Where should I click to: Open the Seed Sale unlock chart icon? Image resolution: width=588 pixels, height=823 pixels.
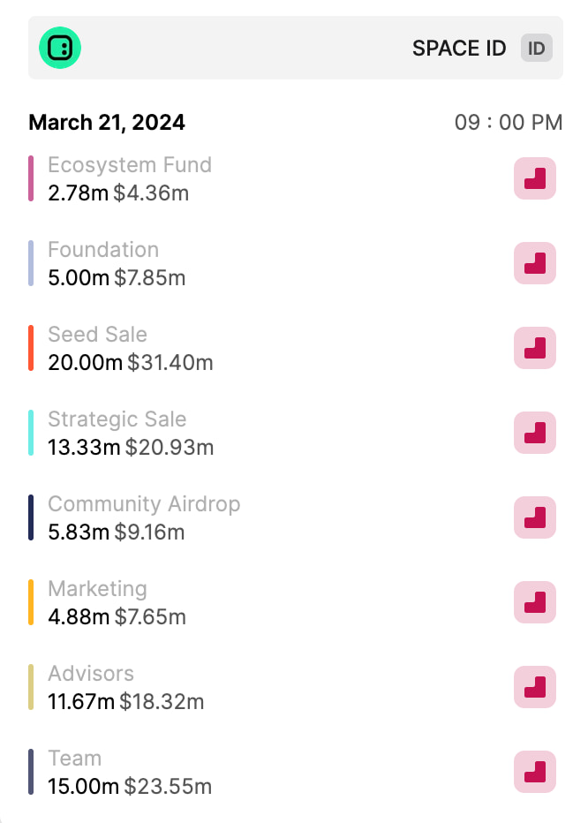click(535, 348)
